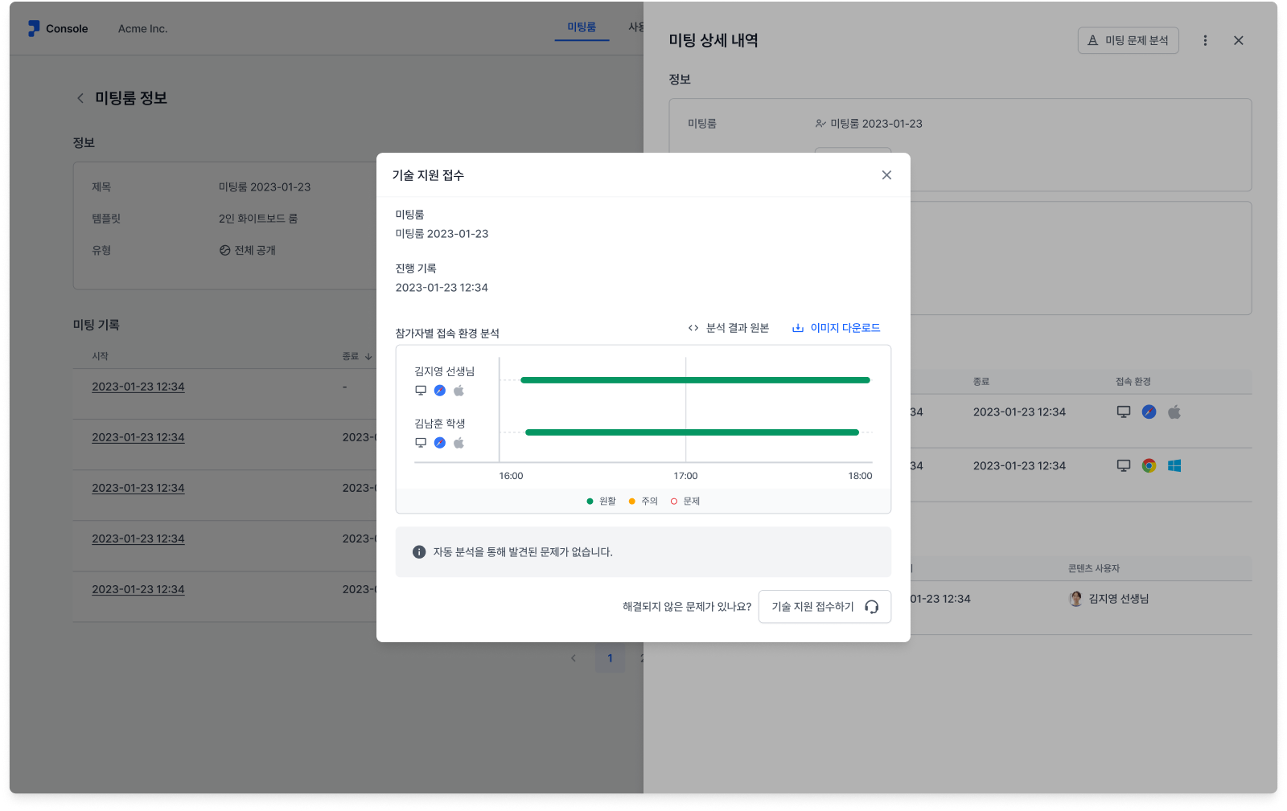Click the 전체 공개 globe icon
The width and height of the screenshot is (1287, 811).
(225, 251)
